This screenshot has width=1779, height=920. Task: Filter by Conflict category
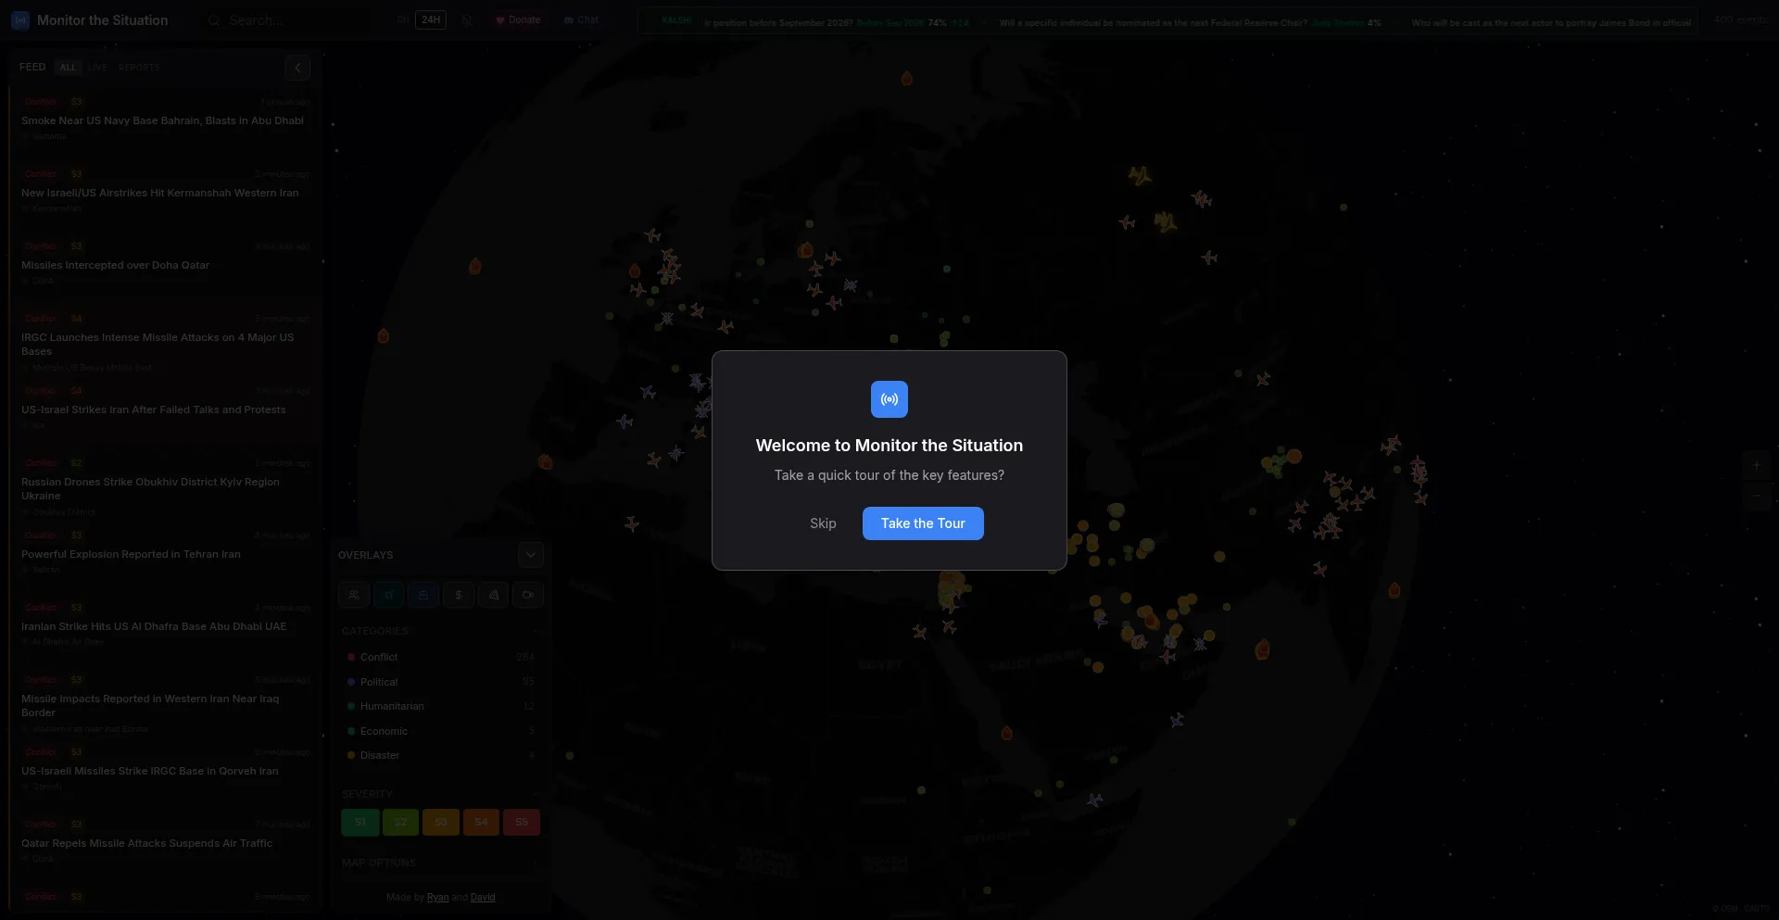[441, 657]
